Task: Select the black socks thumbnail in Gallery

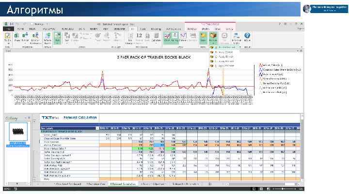Action: coord(18,132)
